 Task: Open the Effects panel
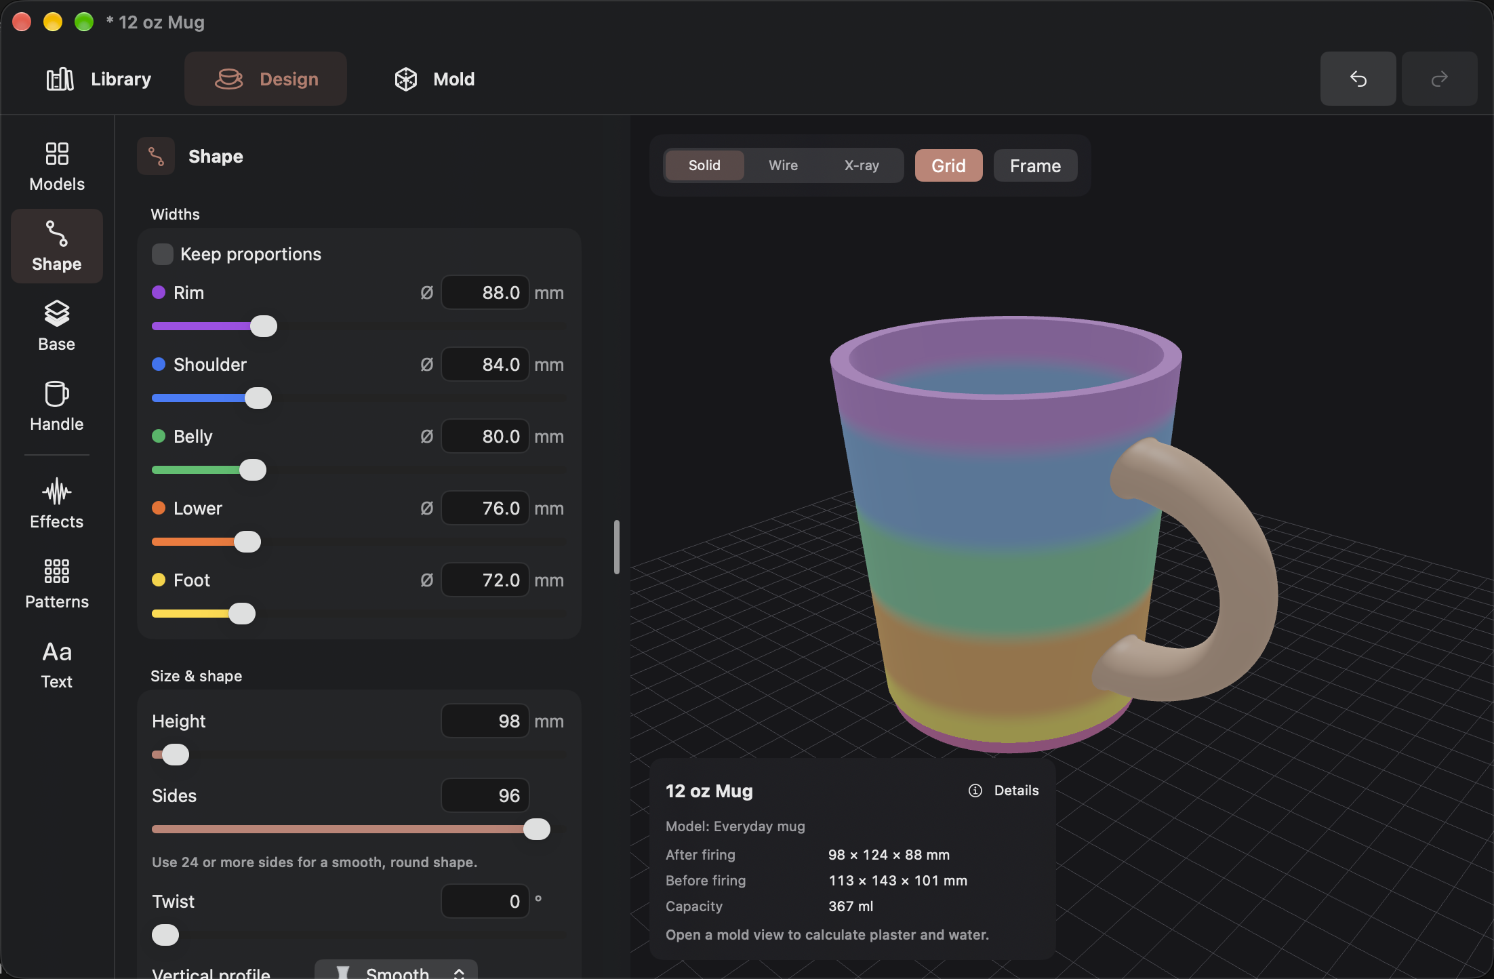pos(57,504)
